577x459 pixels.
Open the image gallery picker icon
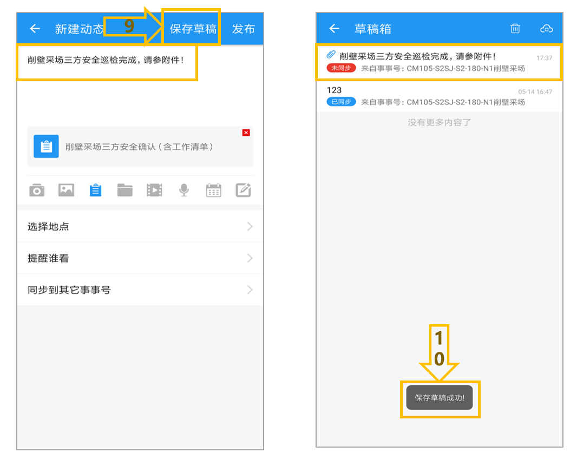[x=66, y=190]
